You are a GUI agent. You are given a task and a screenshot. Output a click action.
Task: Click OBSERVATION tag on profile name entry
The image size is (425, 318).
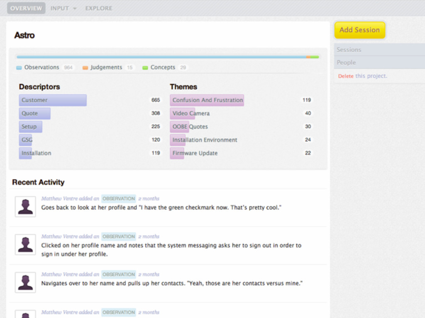click(119, 236)
